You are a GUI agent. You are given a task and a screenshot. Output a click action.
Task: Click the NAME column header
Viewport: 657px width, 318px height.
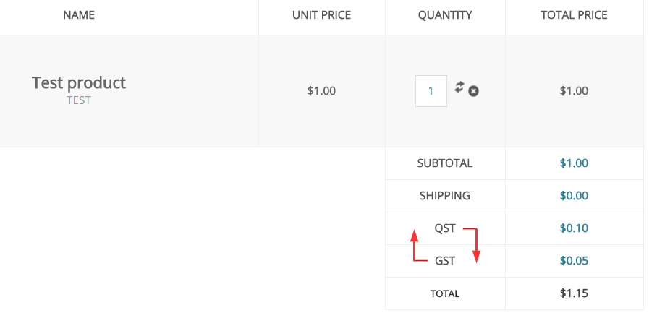click(x=79, y=14)
